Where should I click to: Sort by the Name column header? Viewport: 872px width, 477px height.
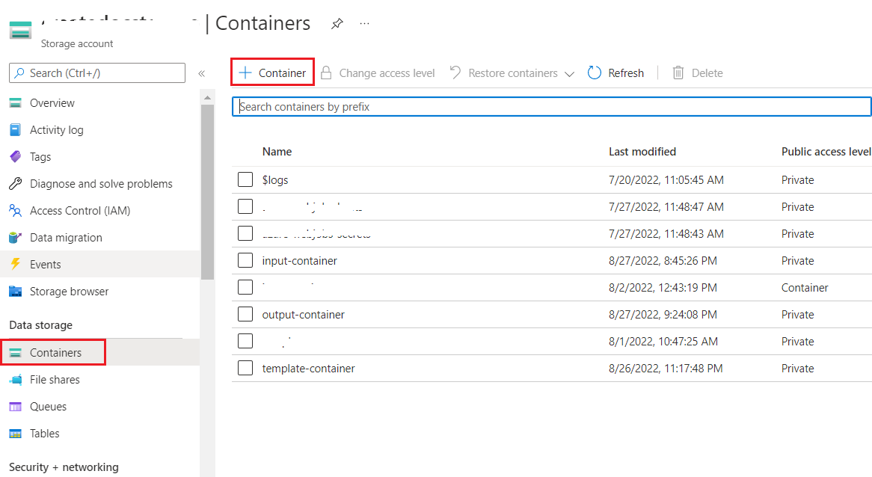[x=277, y=152]
